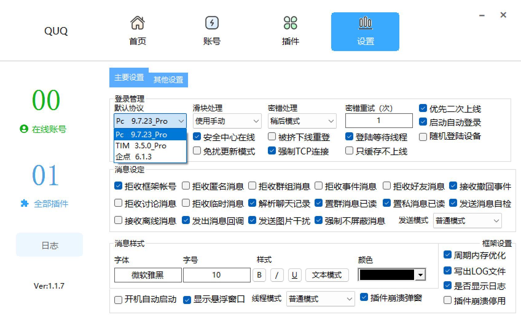Viewport: 521px width, 320px height.
Task: Click the 文本模式 button
Action: click(327, 275)
